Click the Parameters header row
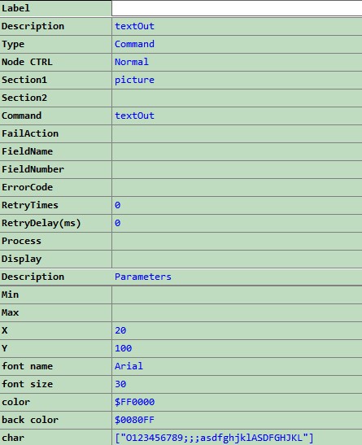Image resolution: width=362 pixels, height=445 pixels. [181, 277]
